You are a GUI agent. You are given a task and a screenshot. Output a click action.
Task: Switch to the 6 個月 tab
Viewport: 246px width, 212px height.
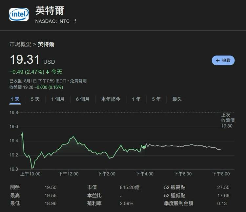pyautogui.click(x=83, y=99)
